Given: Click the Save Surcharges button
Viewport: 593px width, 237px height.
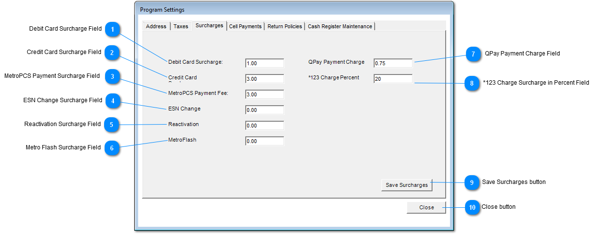Looking at the screenshot, I should click(407, 185).
